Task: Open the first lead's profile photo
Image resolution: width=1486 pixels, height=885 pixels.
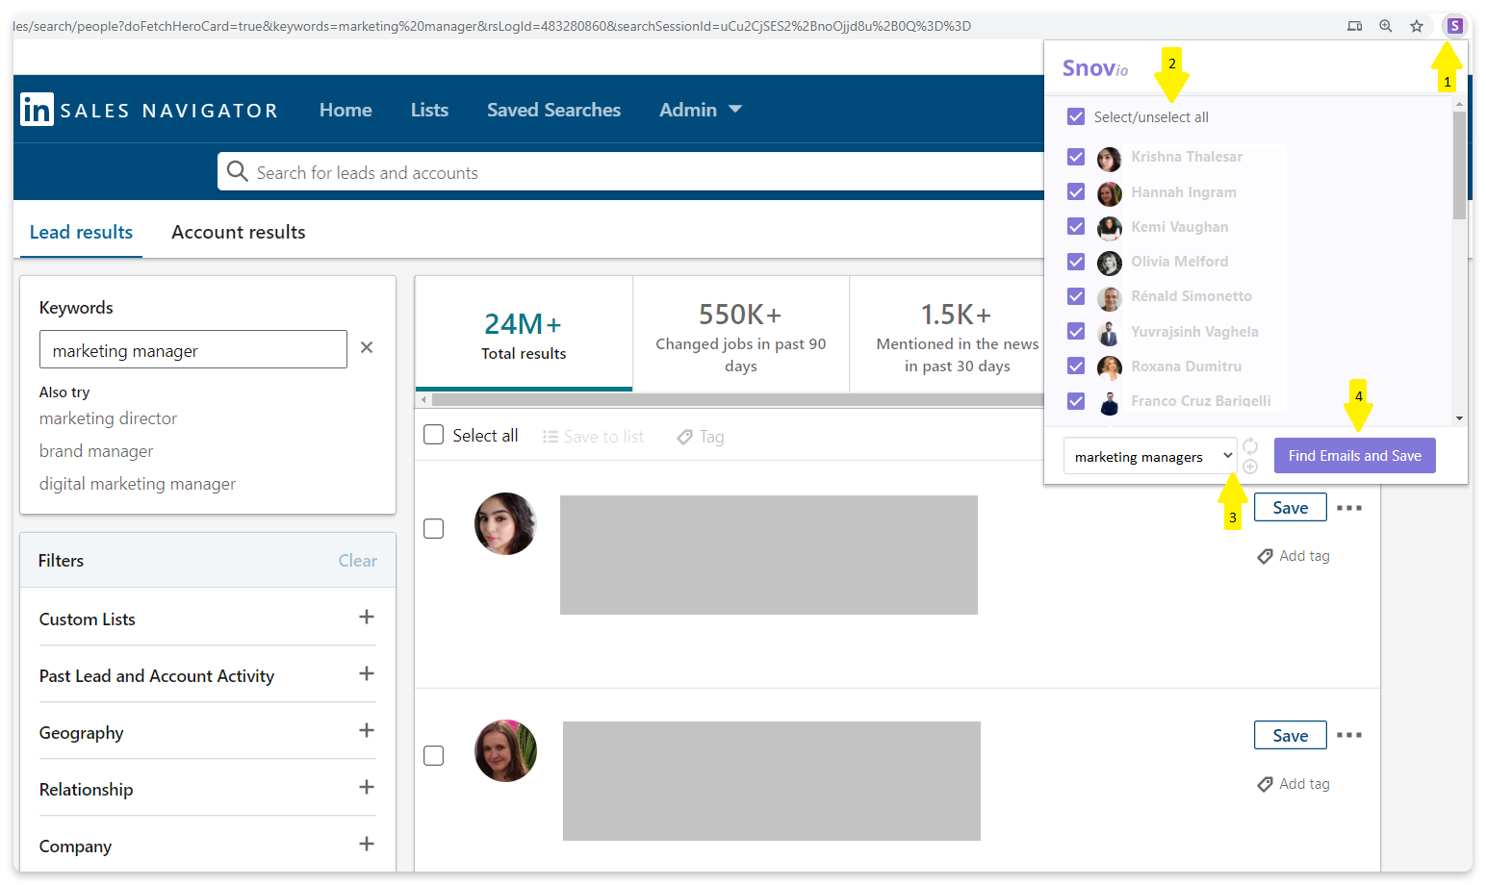Action: [x=505, y=523]
